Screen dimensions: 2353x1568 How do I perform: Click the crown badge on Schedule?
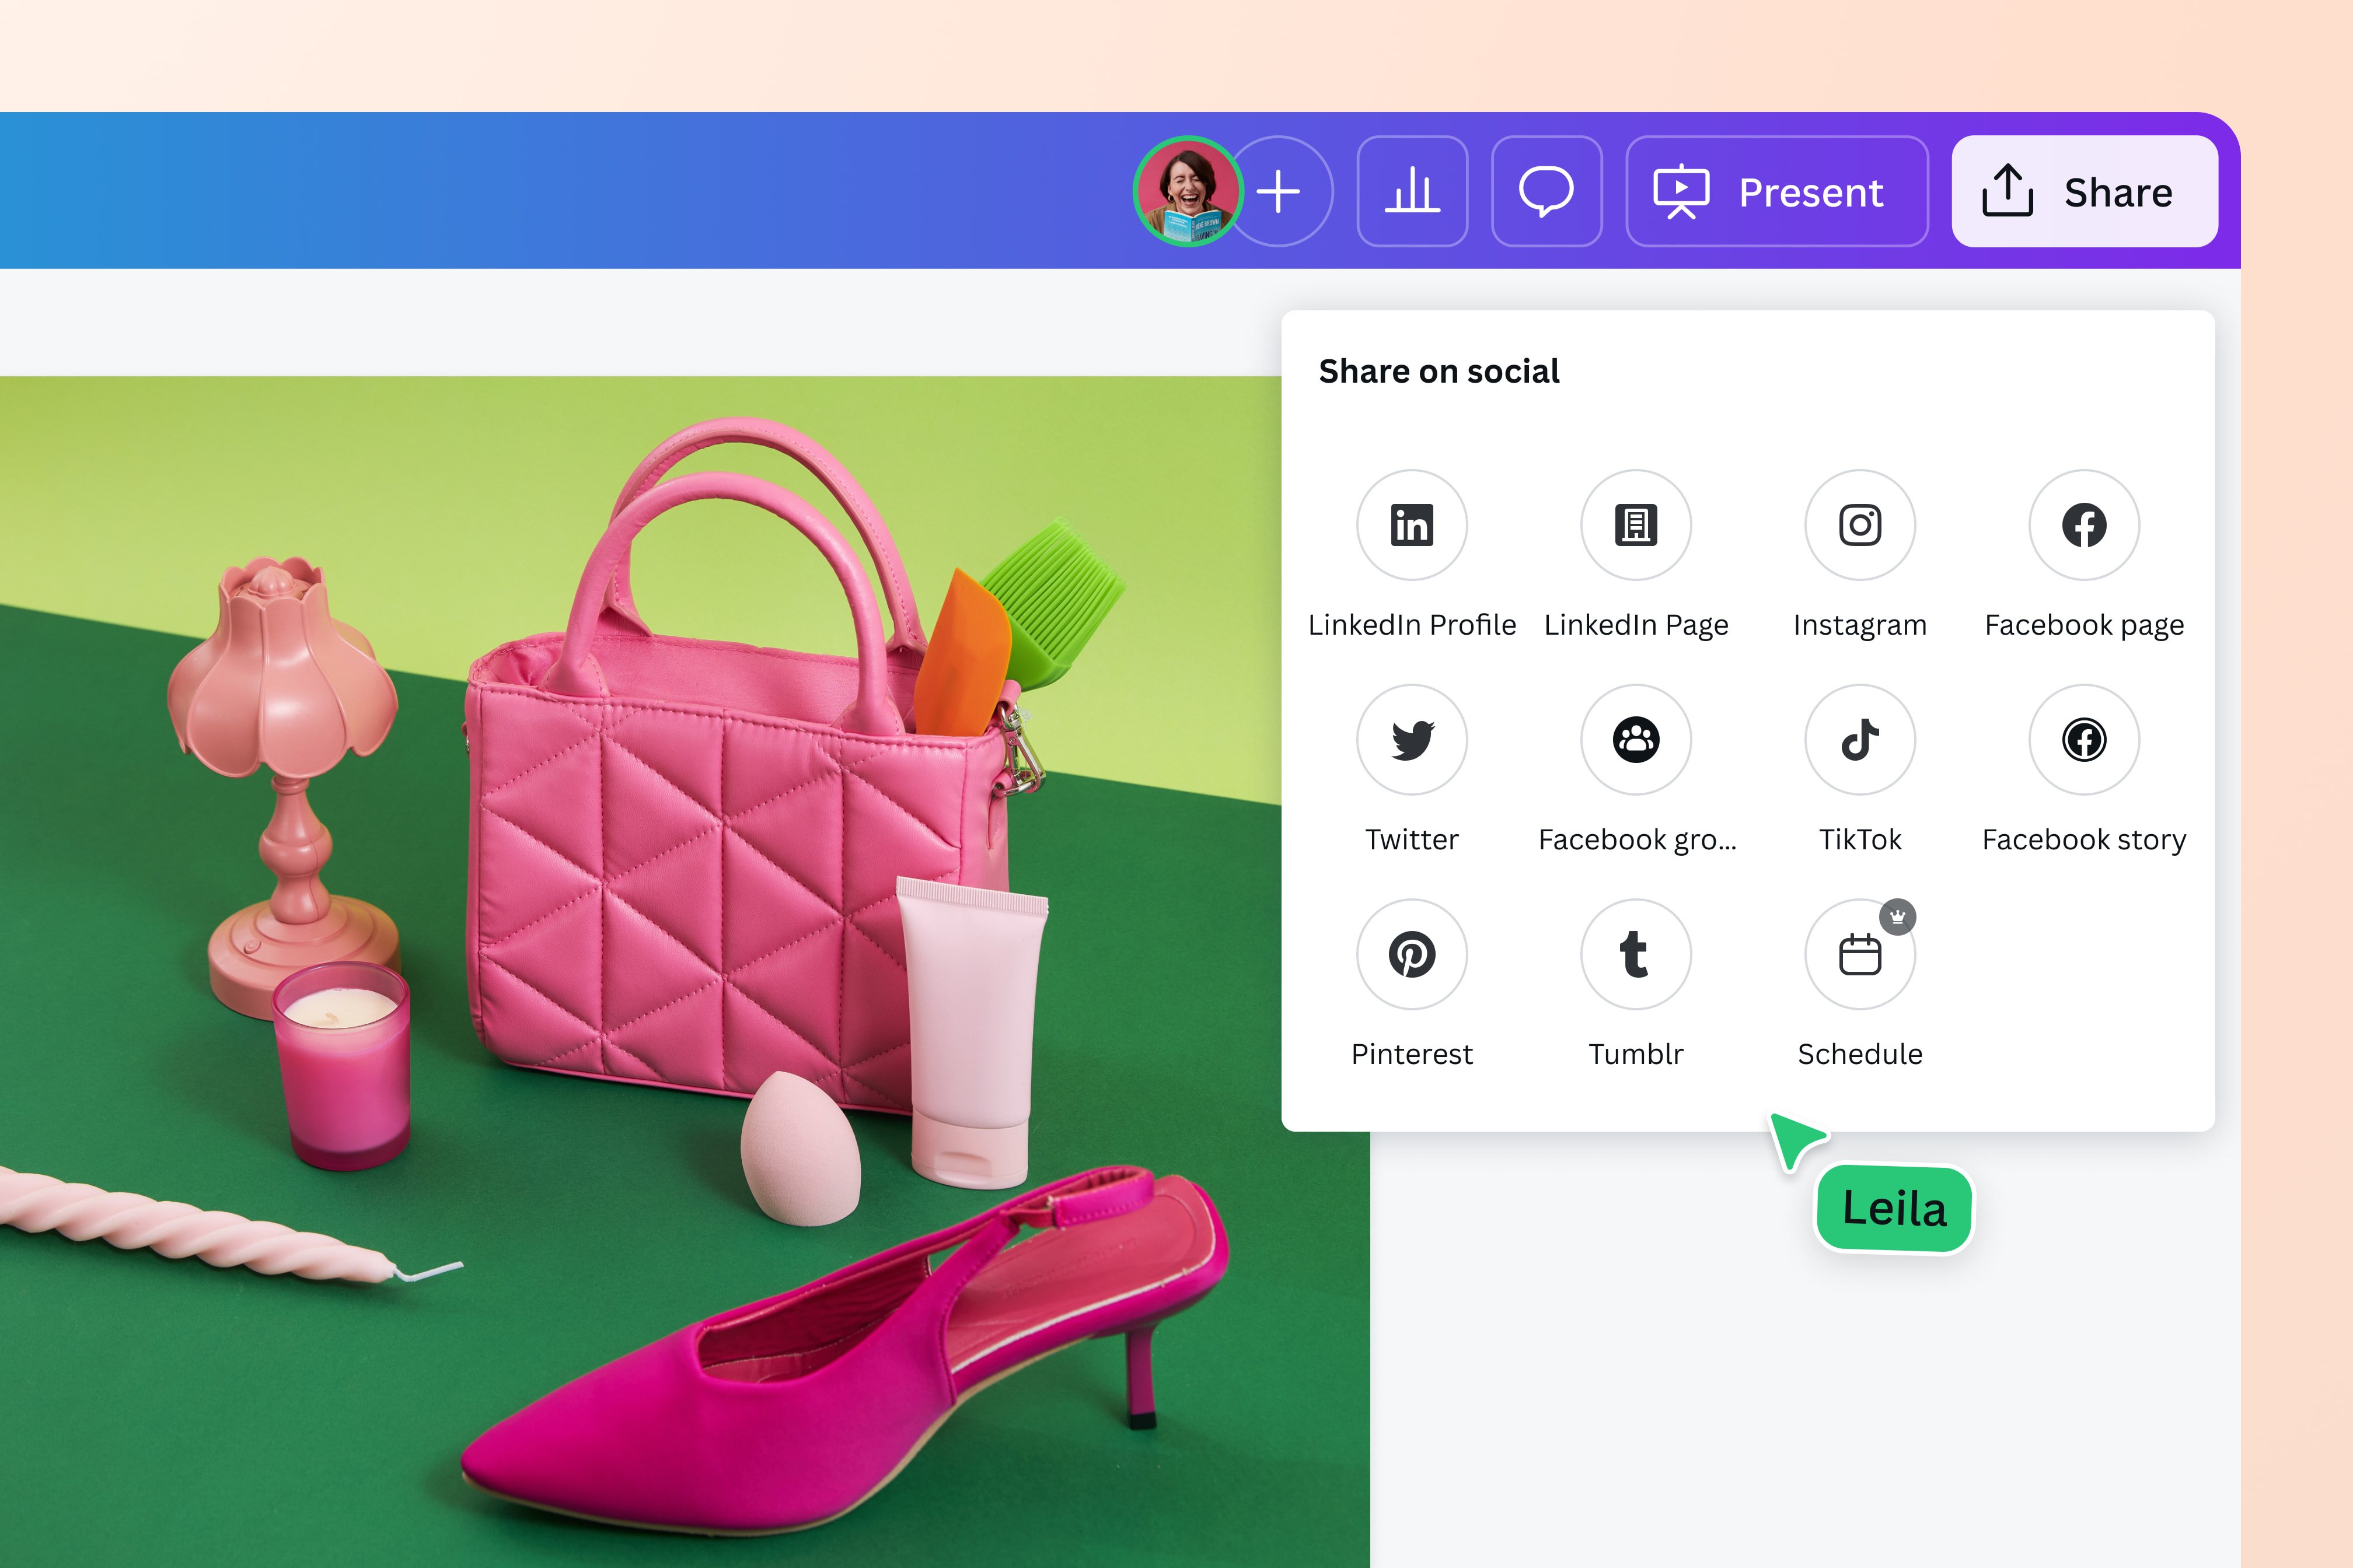[1897, 916]
